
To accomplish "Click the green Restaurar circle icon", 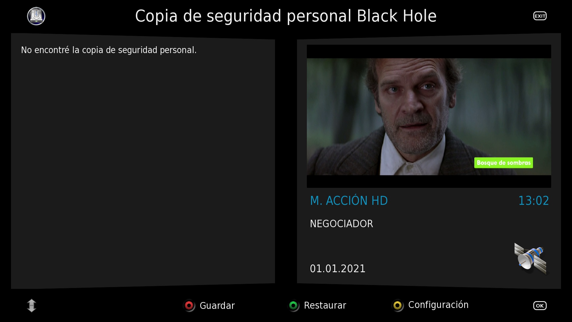I will pos(294,306).
